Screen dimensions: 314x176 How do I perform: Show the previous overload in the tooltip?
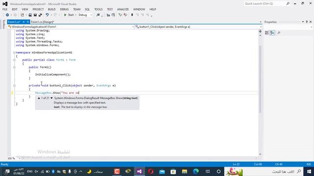[x=39, y=98]
